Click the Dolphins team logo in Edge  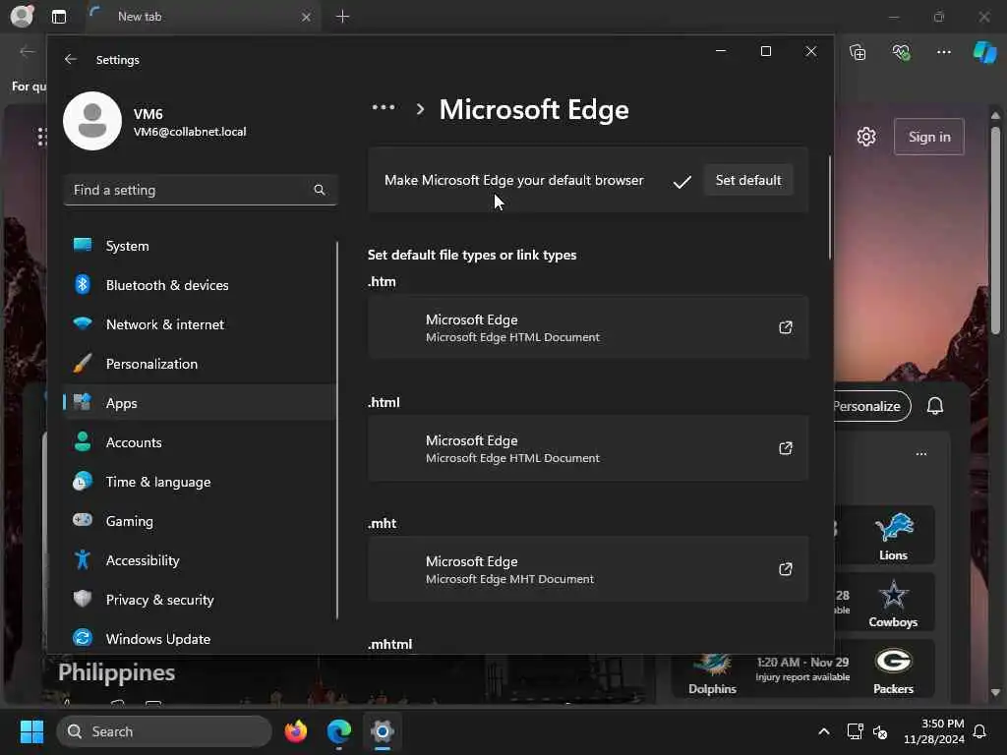pyautogui.click(x=712, y=664)
